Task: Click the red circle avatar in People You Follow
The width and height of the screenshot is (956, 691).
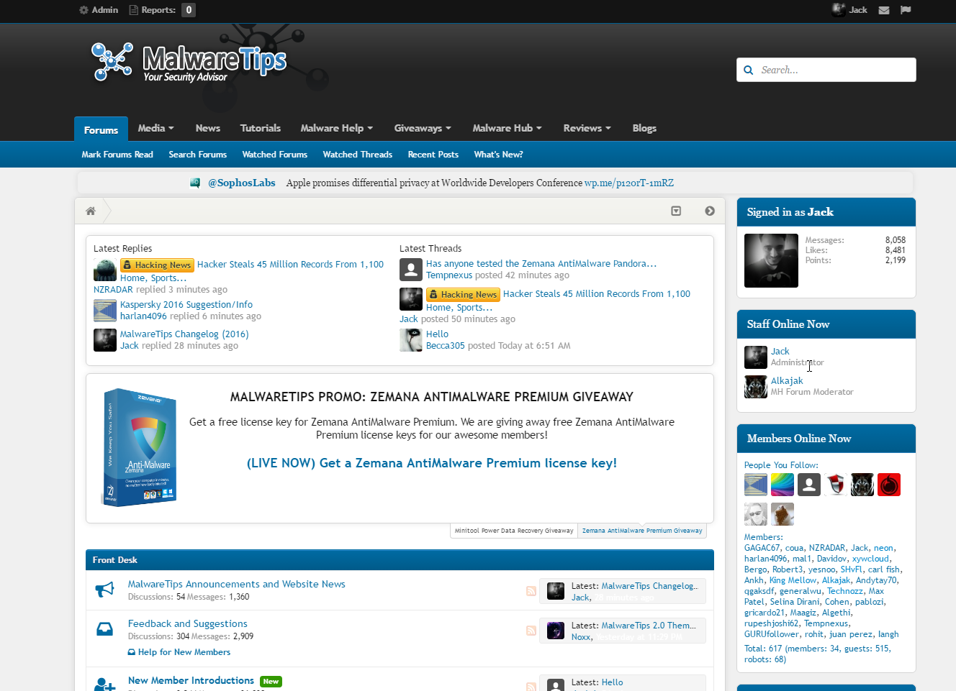Action: (x=889, y=485)
